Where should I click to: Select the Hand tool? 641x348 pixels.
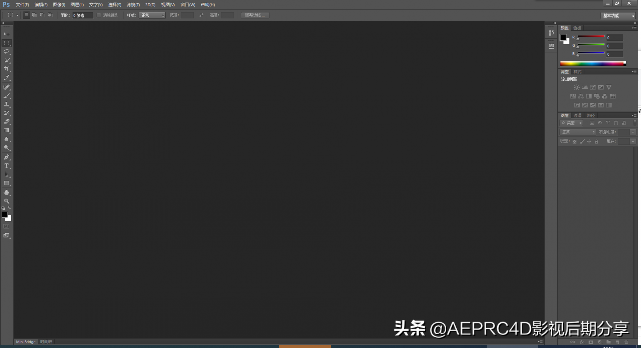7,192
